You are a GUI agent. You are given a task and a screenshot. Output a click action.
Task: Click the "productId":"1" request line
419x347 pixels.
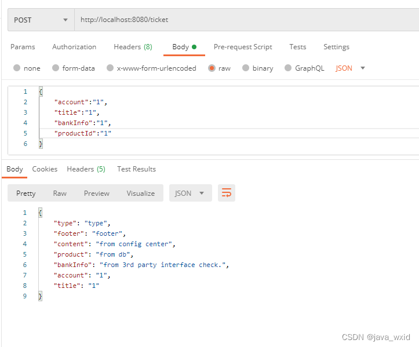pyautogui.click(x=83, y=133)
